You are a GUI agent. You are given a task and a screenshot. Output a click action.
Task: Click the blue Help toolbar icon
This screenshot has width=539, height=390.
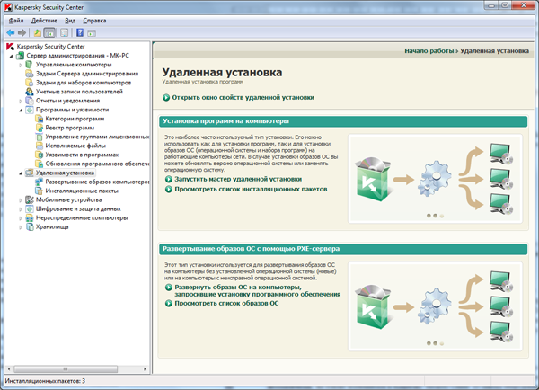[x=80, y=32]
